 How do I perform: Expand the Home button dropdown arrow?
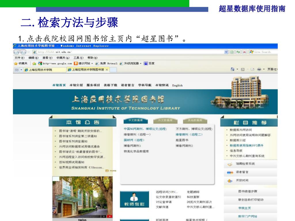click(237, 69)
